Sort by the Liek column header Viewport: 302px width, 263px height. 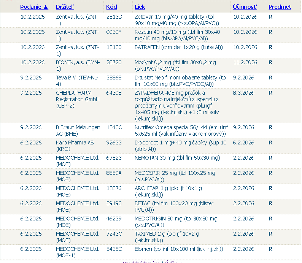pos(140,7)
